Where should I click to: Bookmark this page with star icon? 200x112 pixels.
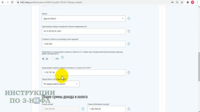(182, 2)
